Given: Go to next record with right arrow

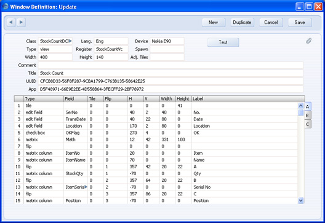Looking at the screenshot, I should coord(21,22).
